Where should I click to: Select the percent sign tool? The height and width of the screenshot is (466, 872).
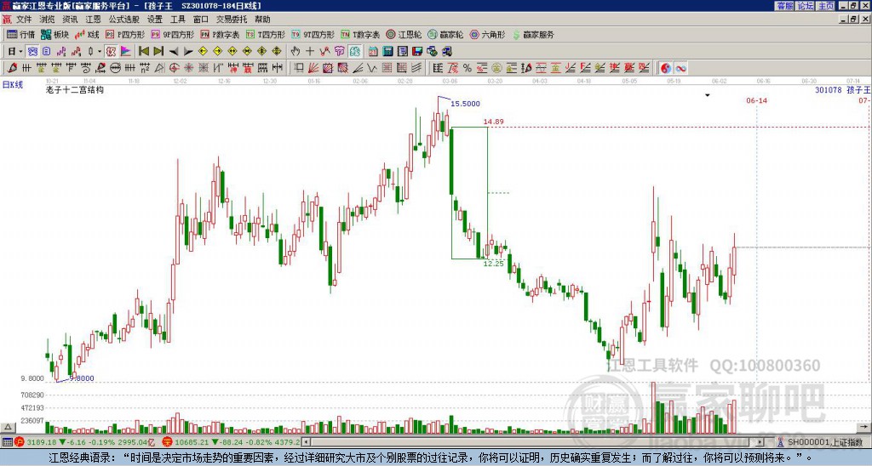468,68
